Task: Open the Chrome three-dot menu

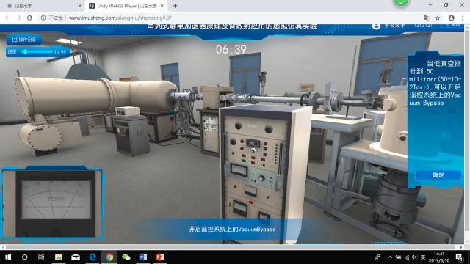Action: tap(463, 18)
